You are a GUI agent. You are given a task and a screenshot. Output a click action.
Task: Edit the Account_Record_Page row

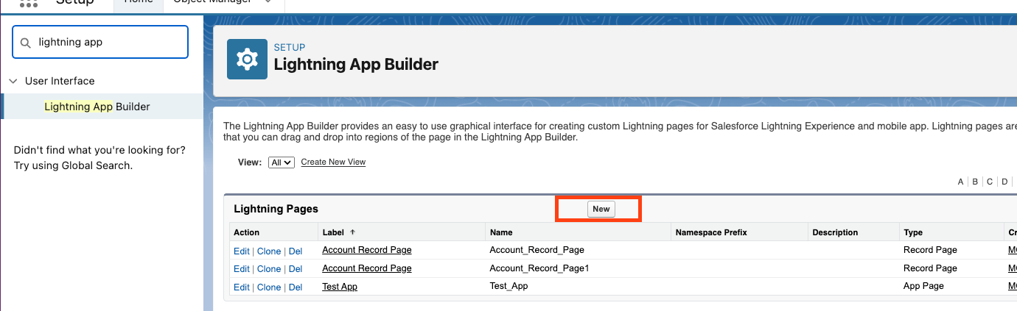[242, 251]
